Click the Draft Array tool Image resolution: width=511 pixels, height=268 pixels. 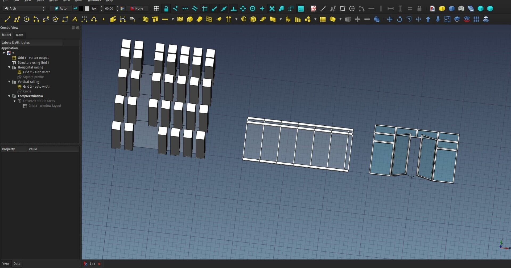point(476,19)
